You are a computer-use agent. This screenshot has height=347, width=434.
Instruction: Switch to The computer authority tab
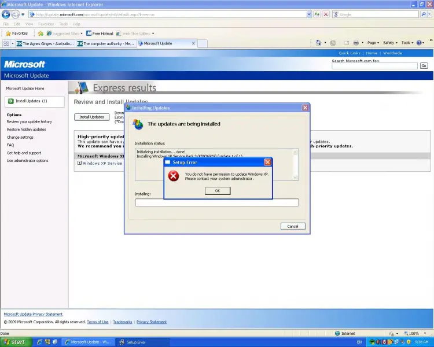tap(106, 43)
